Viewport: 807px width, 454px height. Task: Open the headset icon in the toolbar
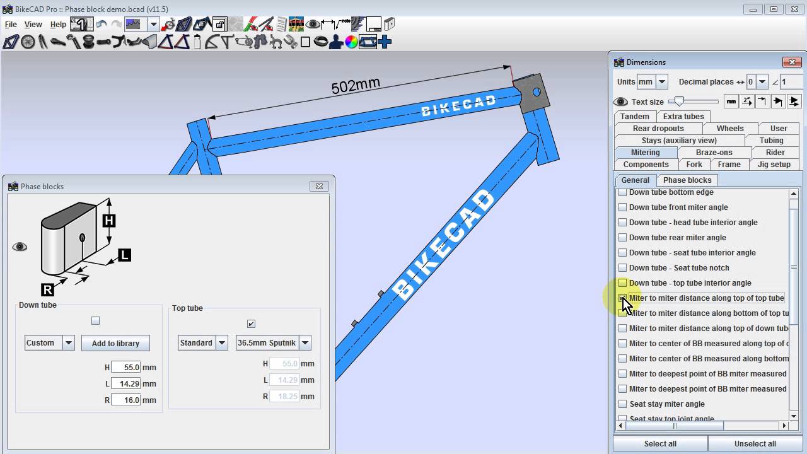point(88,42)
